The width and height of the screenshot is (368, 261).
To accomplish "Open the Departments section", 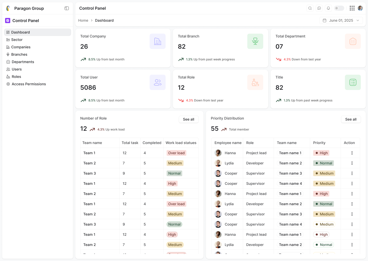I will pyautogui.click(x=22, y=62).
